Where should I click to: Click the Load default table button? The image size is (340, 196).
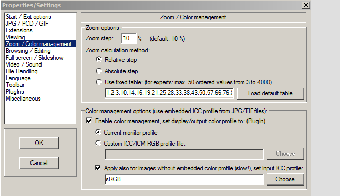pyautogui.click(x=271, y=93)
